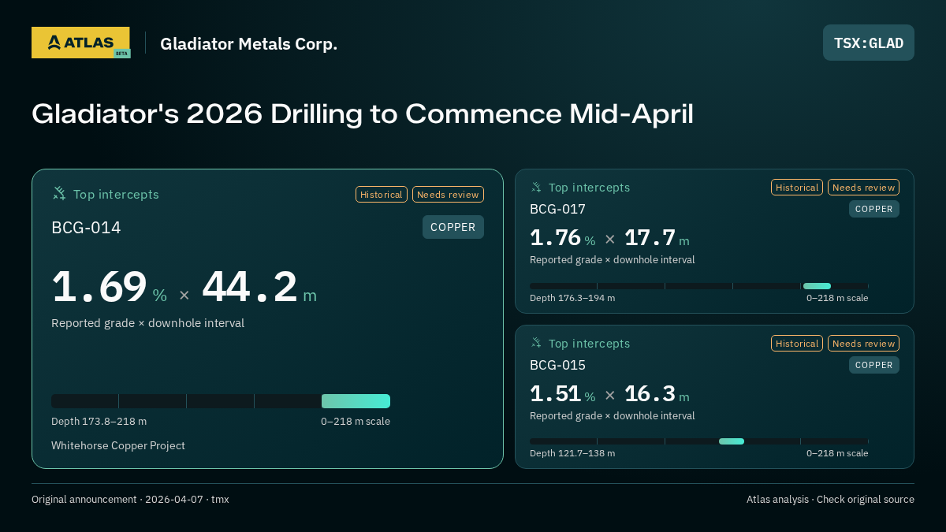The height and width of the screenshot is (532, 946).
Task: Click Top intercepts heading in BCG-017 card
Action: 590,188
